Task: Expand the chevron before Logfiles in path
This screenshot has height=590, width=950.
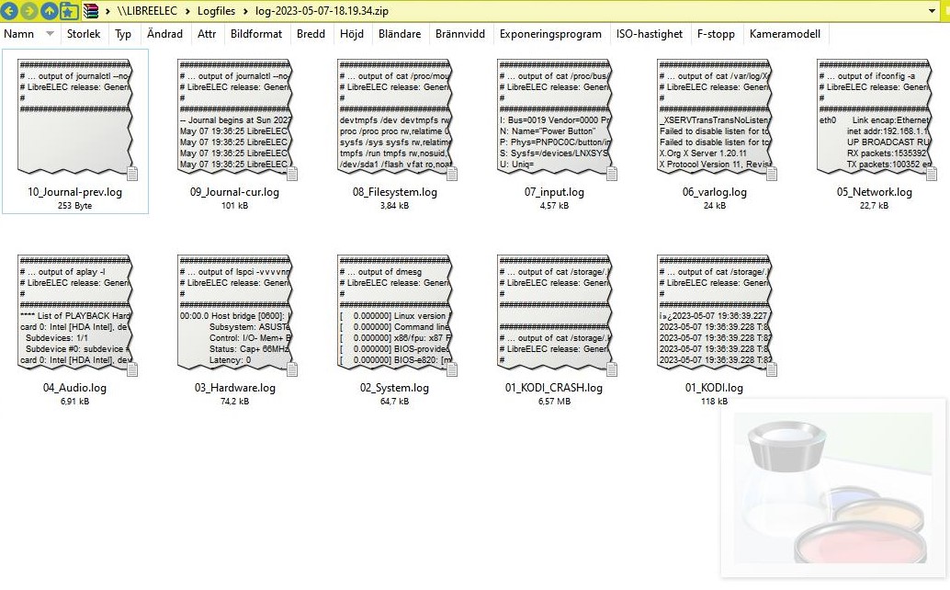Action: tap(187, 11)
